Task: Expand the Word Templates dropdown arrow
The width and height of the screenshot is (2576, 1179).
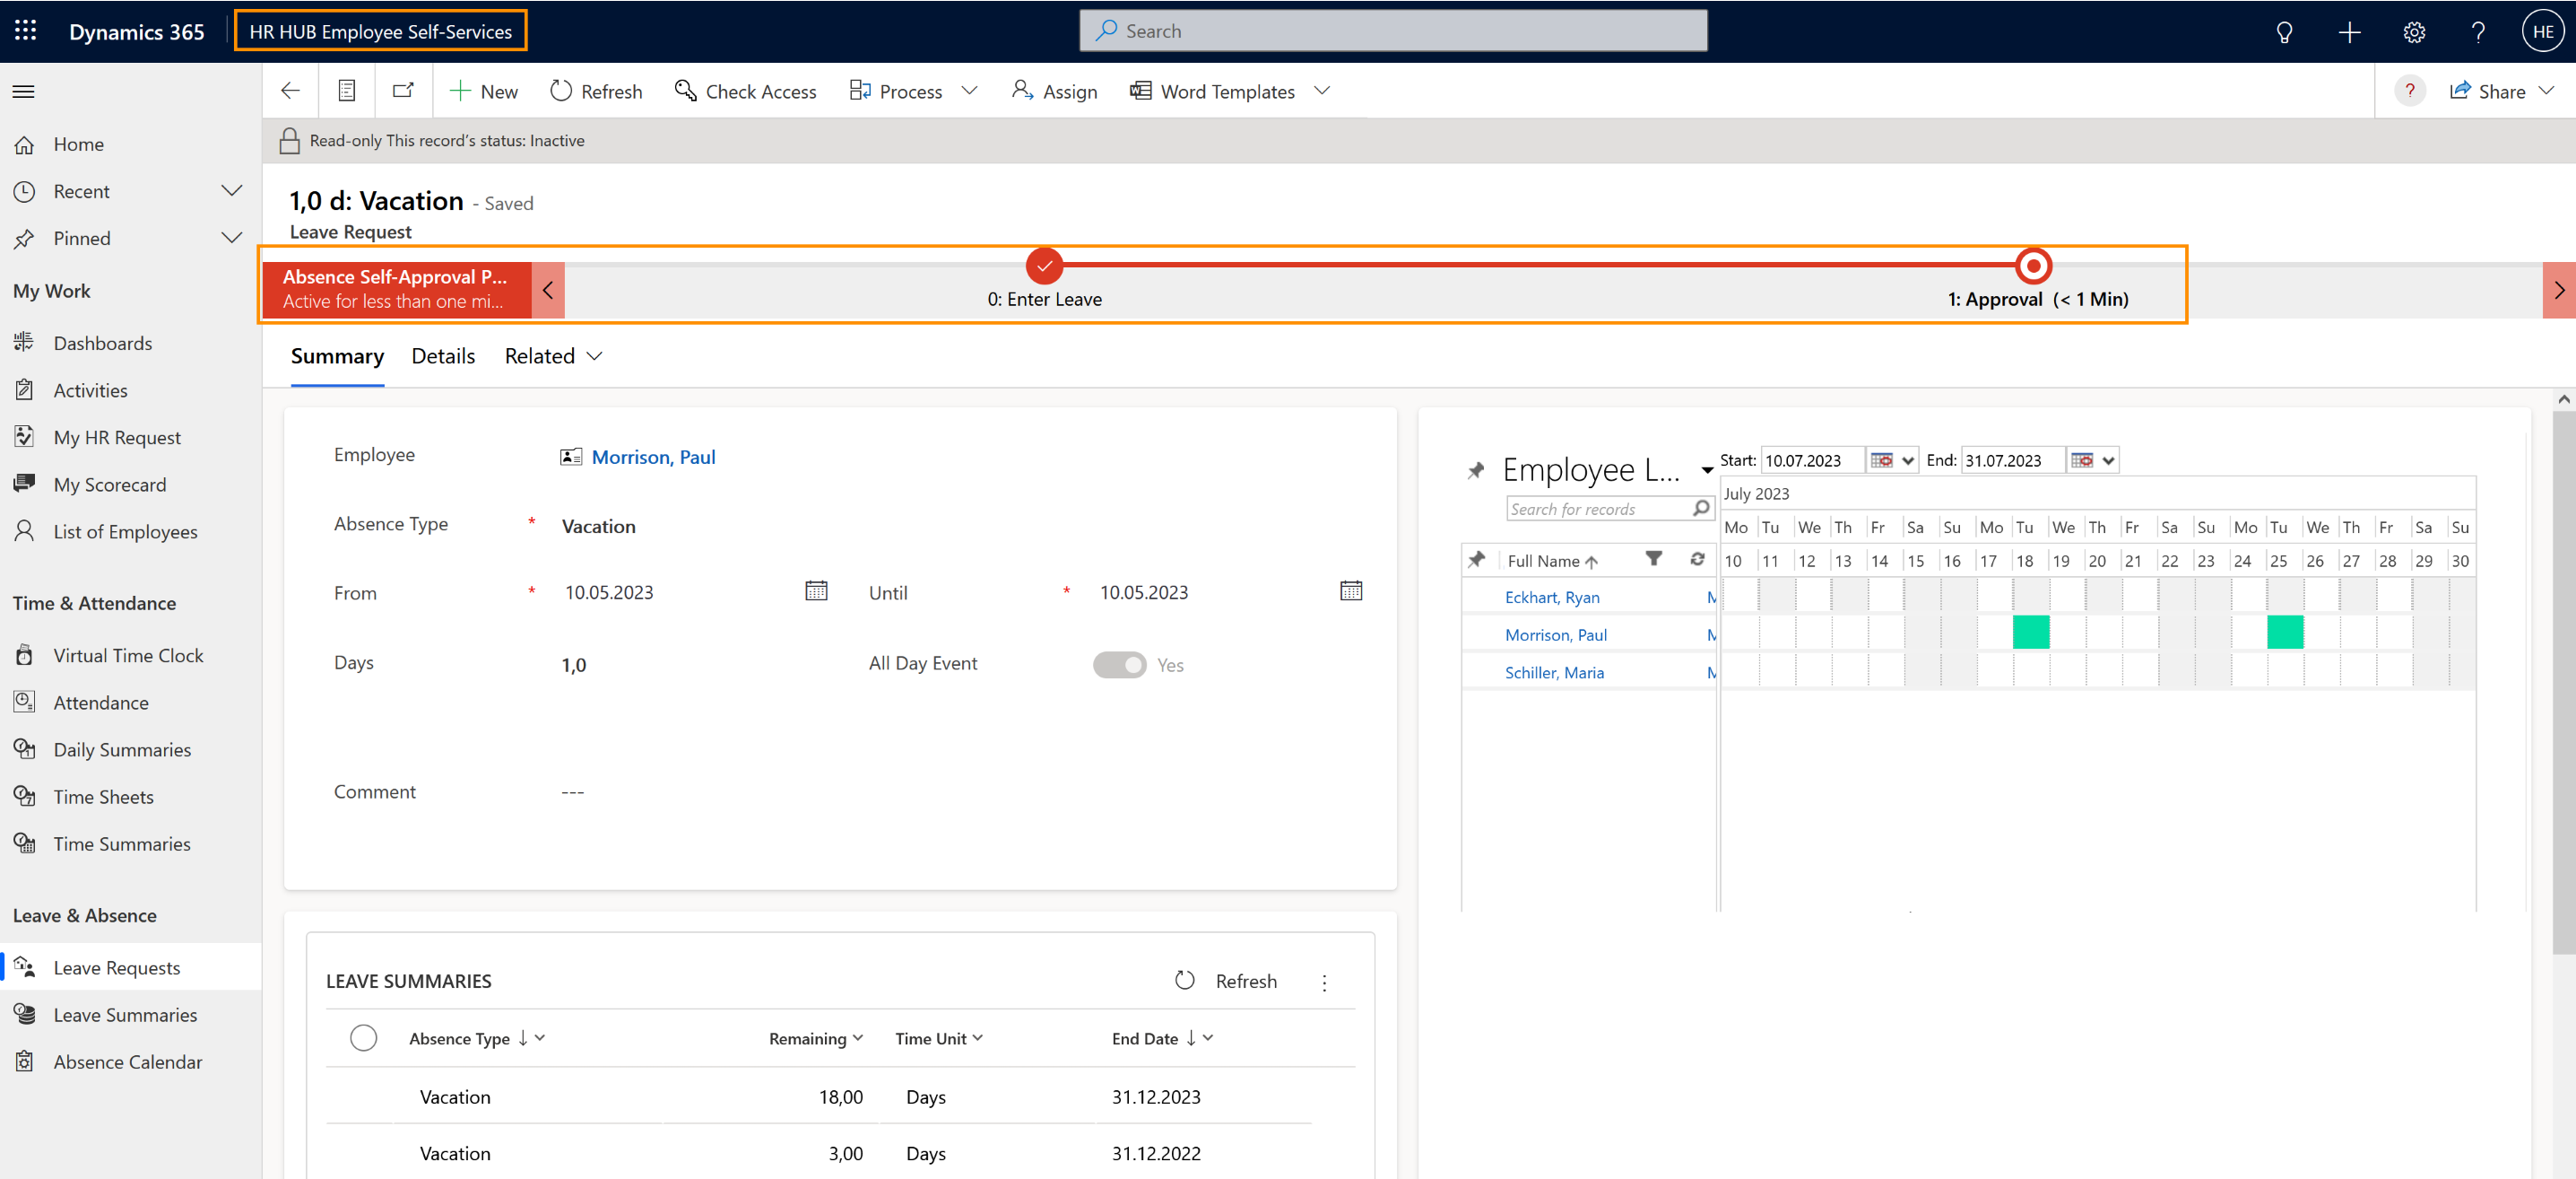Action: coord(1322,92)
